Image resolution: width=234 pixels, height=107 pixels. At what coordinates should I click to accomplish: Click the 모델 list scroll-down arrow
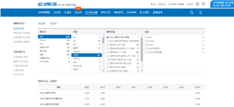point(103,71)
